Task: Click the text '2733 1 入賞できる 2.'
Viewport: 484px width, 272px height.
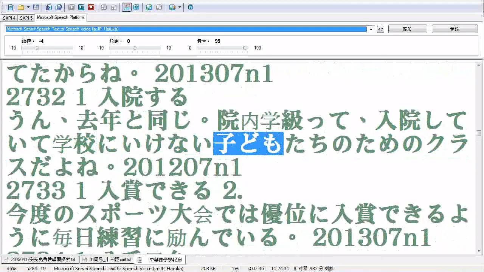Action: (124, 190)
